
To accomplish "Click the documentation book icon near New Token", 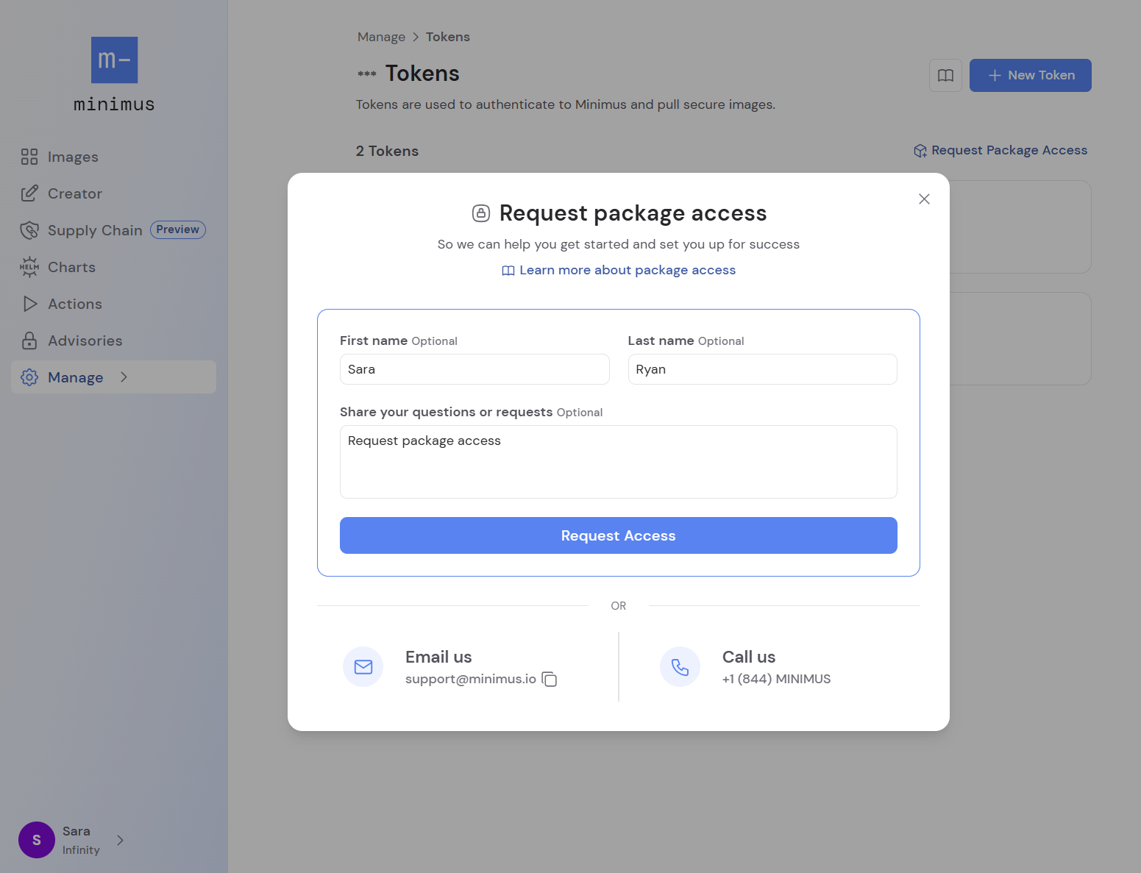I will (x=945, y=75).
